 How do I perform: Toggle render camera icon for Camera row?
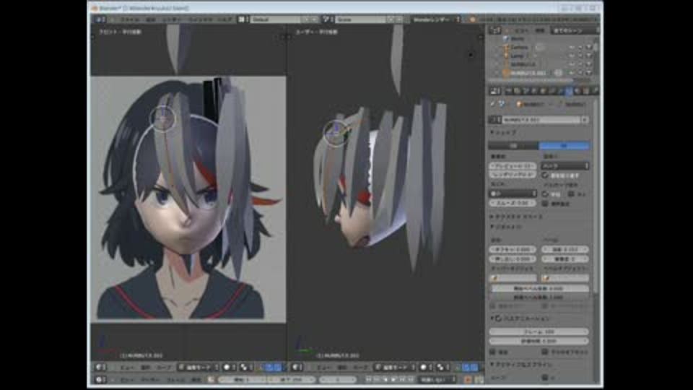pyautogui.click(x=589, y=48)
